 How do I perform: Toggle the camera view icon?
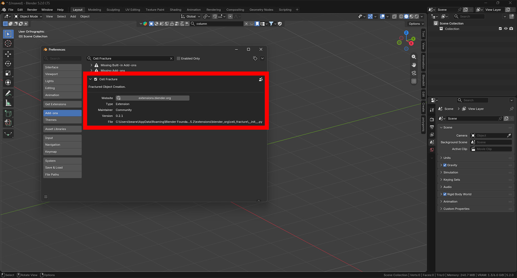[x=414, y=73]
